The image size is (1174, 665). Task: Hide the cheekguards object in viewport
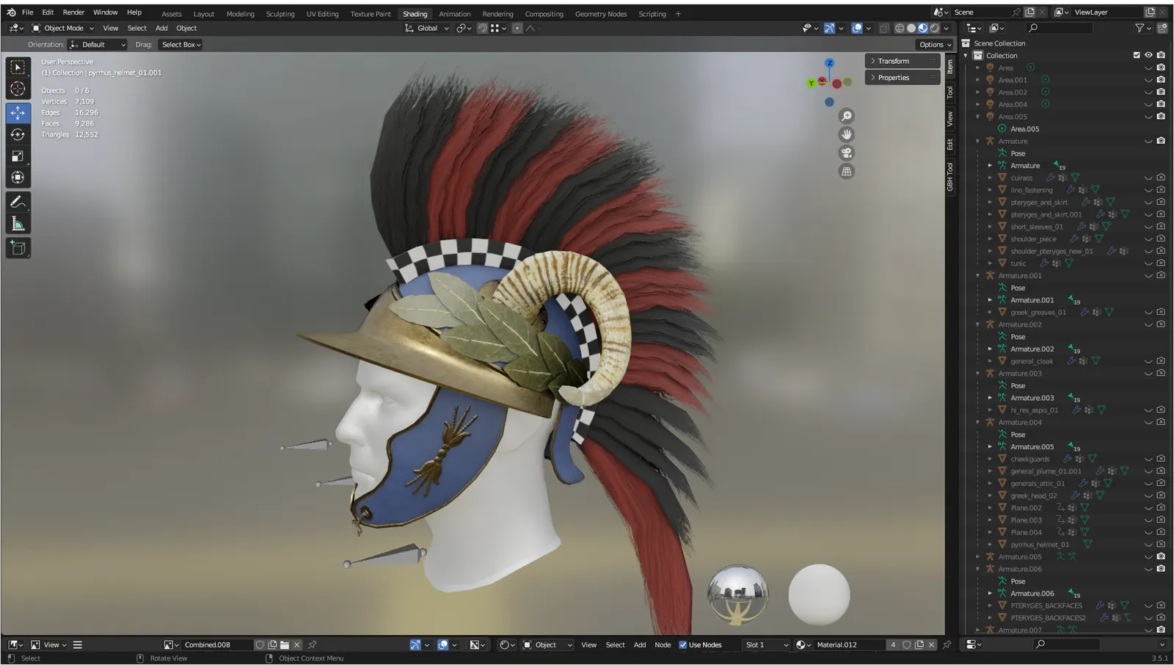[x=1149, y=459]
